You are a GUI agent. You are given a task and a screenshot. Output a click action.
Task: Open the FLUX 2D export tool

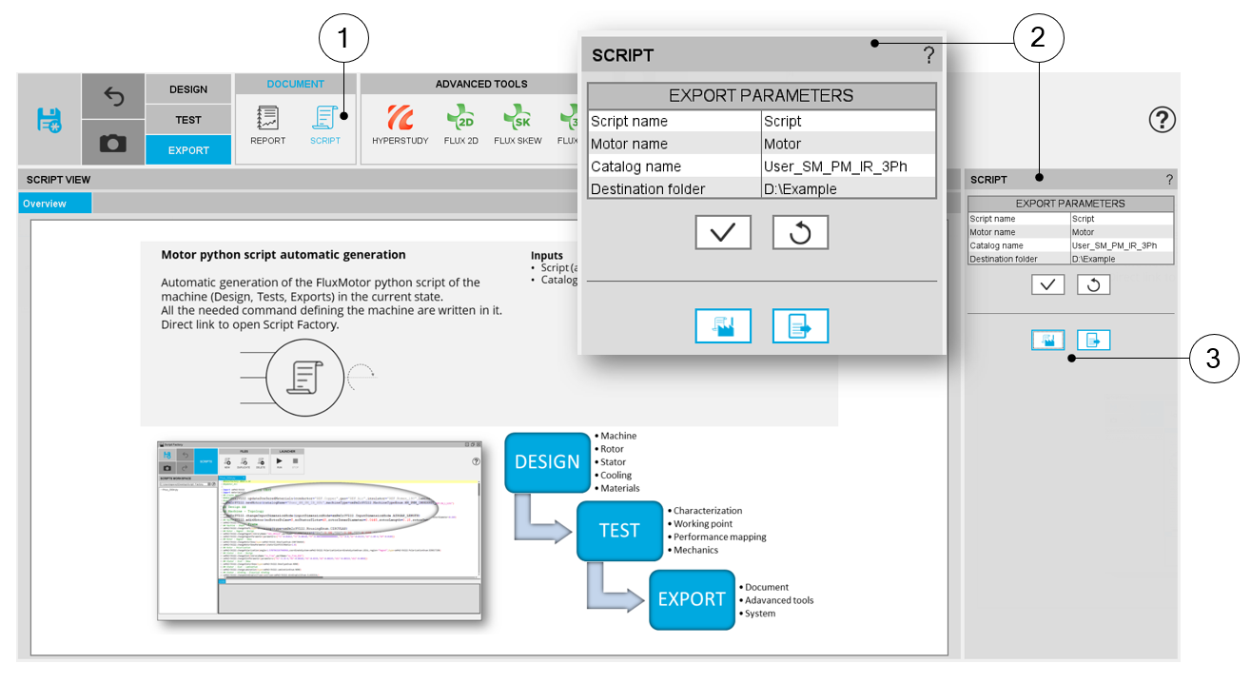point(460,126)
